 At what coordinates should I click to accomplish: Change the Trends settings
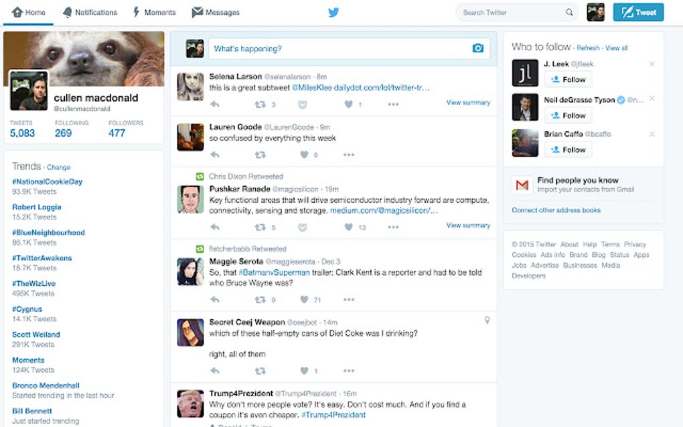pos(58,167)
